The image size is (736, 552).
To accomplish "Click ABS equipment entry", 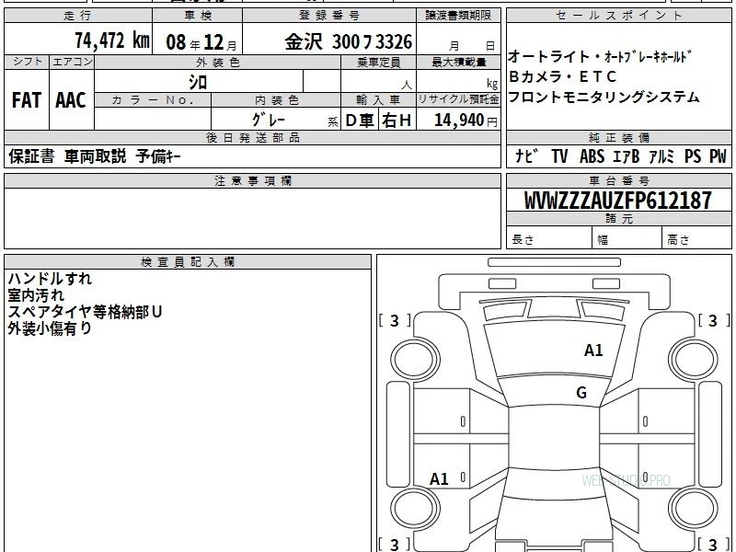I will (592, 155).
